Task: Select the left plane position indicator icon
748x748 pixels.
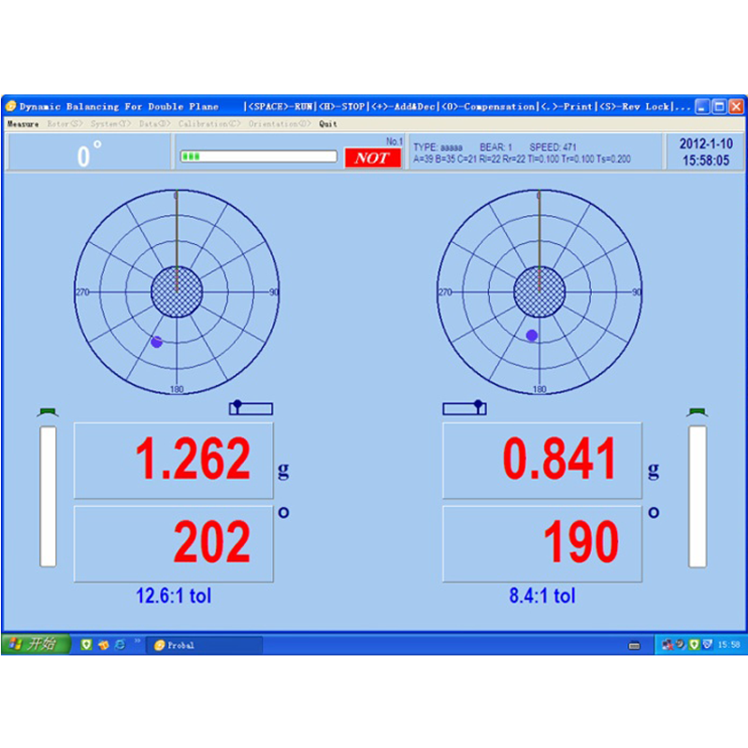Action: coord(252,409)
